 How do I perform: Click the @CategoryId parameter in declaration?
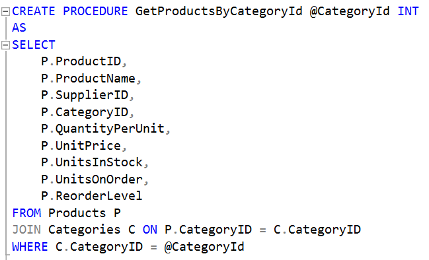[350, 11]
